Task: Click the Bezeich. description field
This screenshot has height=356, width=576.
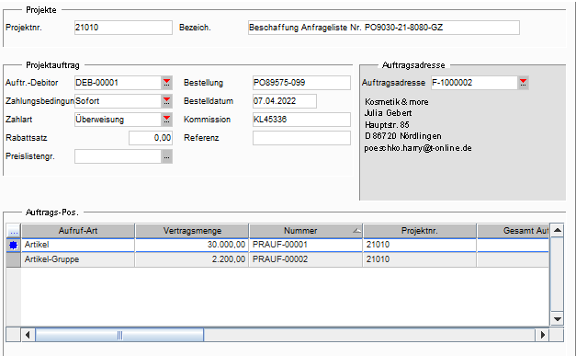Action: click(x=384, y=28)
